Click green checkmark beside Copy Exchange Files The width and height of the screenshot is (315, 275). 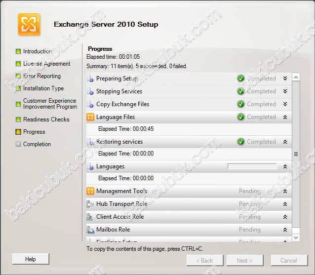pos(241,104)
